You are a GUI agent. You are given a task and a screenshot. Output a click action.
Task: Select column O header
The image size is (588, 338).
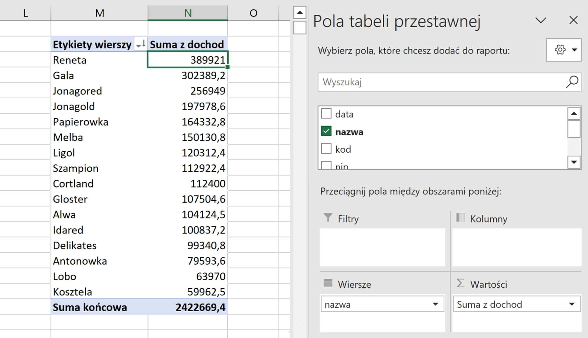tap(253, 13)
